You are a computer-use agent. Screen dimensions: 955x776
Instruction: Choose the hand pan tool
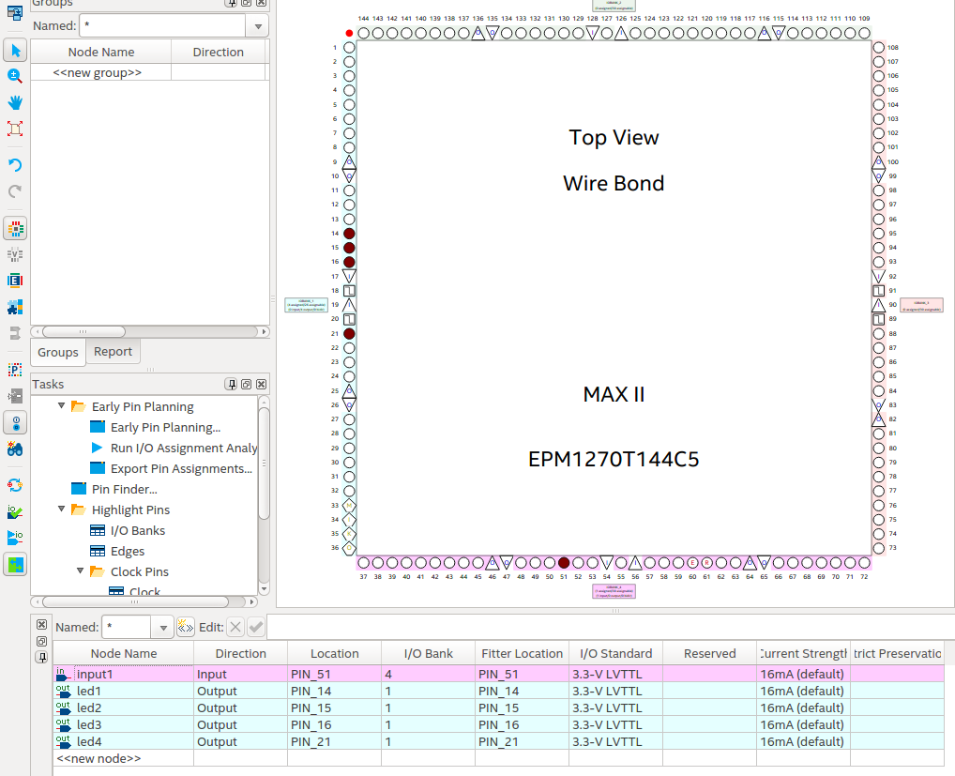tap(15, 101)
